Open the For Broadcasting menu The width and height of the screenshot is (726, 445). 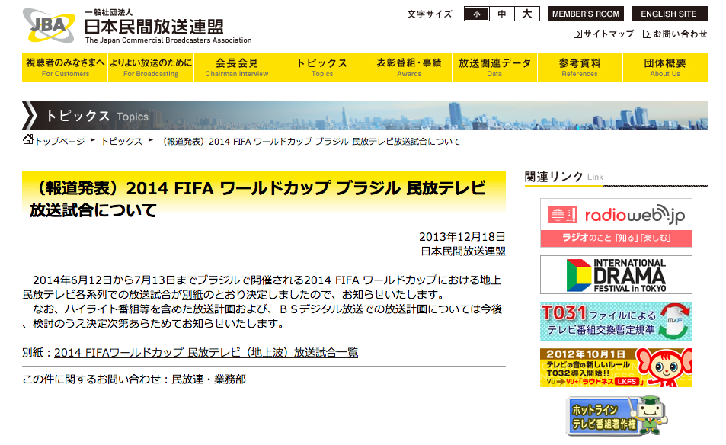coord(151,67)
